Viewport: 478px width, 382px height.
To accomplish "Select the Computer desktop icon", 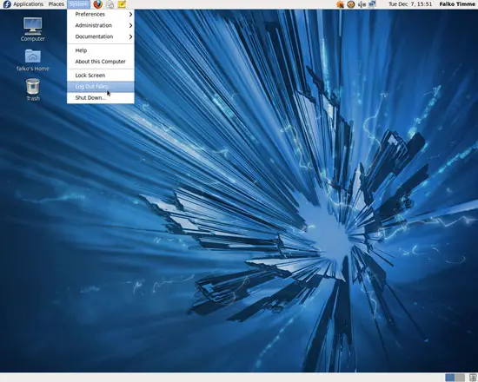I will point(33,30).
